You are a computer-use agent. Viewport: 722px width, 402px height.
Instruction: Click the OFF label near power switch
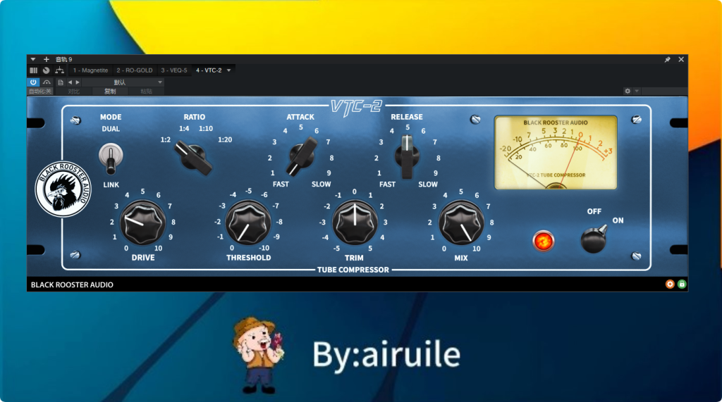pos(594,211)
